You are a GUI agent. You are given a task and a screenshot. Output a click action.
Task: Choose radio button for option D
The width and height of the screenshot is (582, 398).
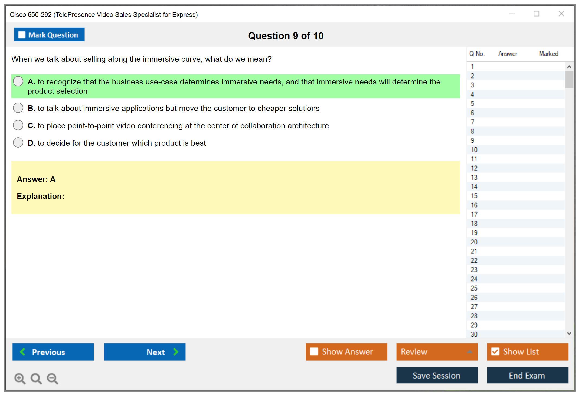pos(18,142)
